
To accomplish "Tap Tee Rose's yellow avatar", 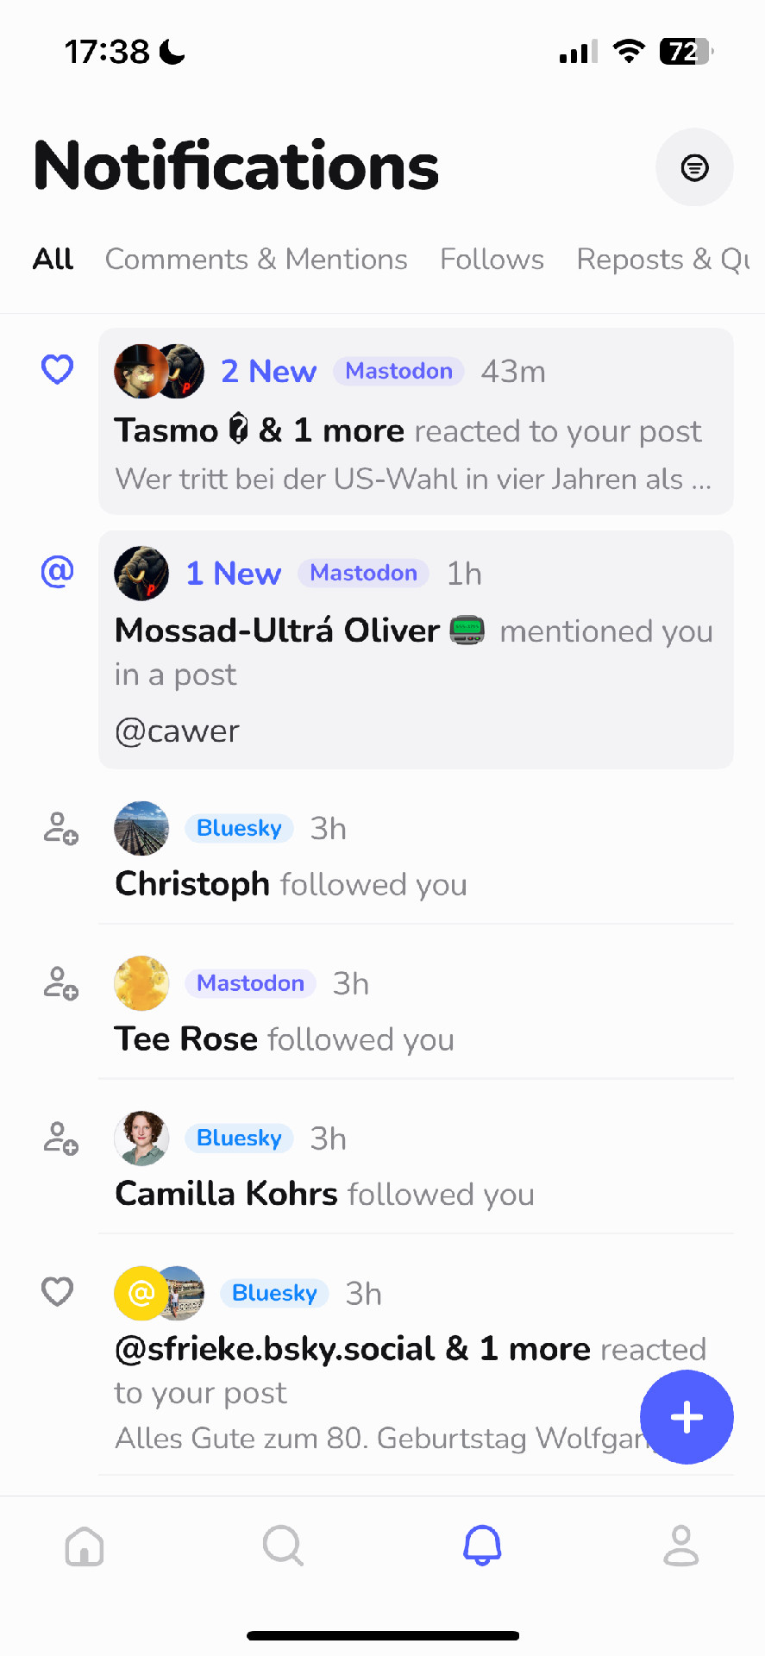I will pos(141,983).
